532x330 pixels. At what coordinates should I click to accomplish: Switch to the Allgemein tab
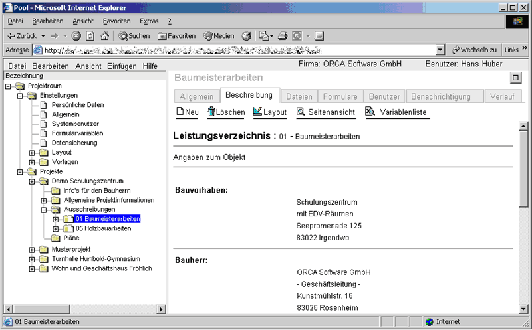tap(196, 96)
